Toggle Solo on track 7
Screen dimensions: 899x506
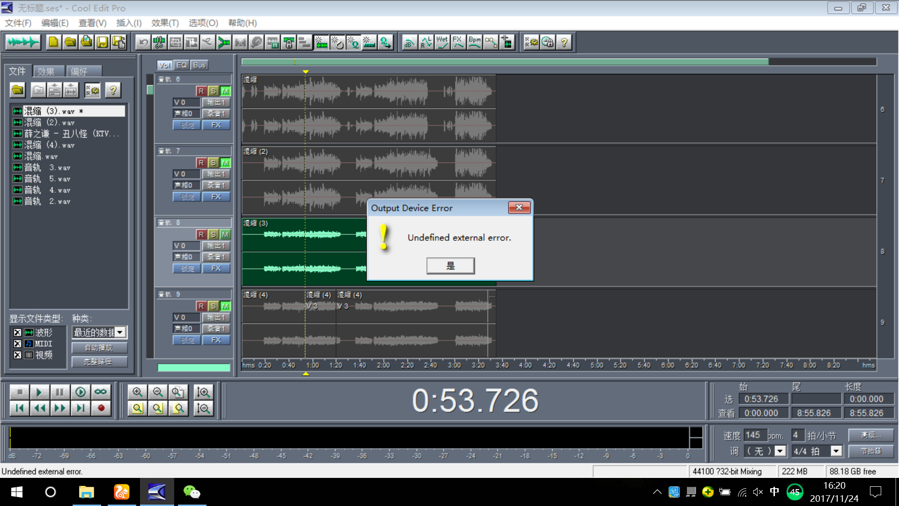(x=213, y=163)
